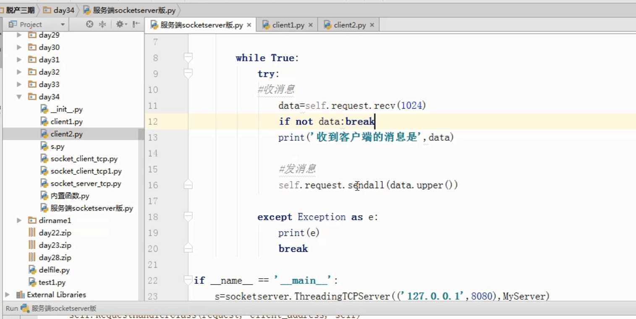Close the client1.py editor tab

pos(311,25)
